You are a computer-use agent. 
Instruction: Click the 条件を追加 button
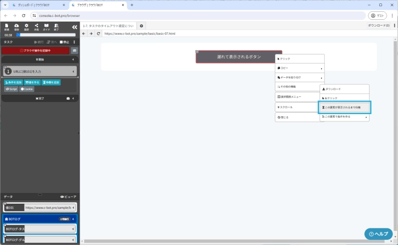[13, 82]
